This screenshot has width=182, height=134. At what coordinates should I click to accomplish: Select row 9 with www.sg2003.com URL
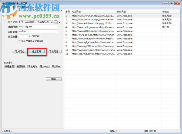coord(122,46)
